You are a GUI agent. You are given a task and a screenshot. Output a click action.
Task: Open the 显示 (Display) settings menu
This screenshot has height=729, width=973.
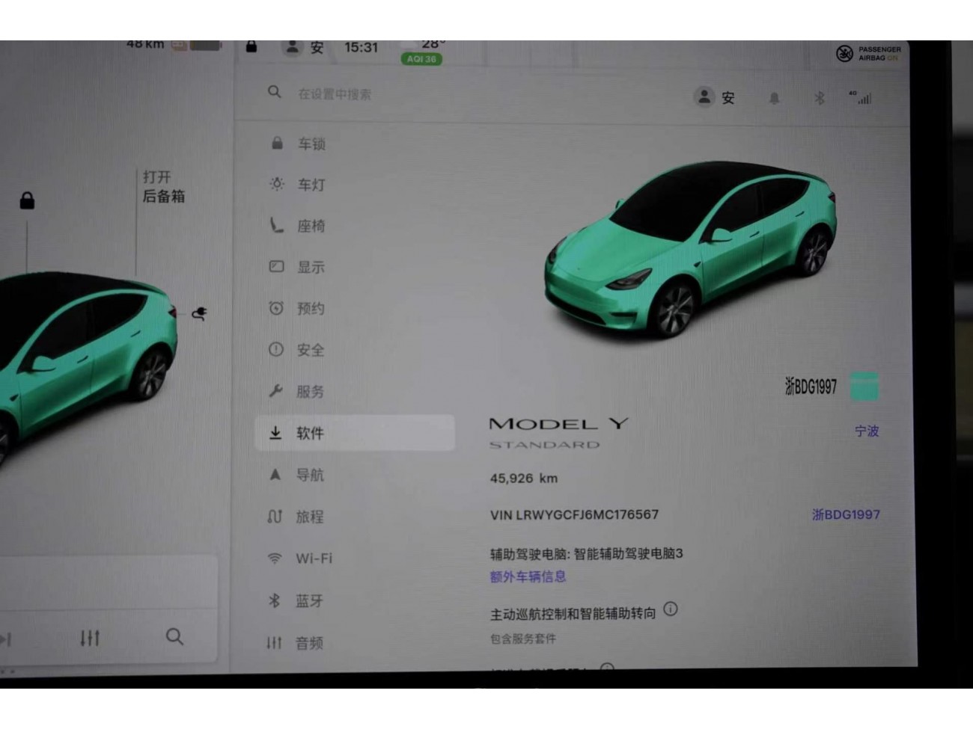pos(354,267)
